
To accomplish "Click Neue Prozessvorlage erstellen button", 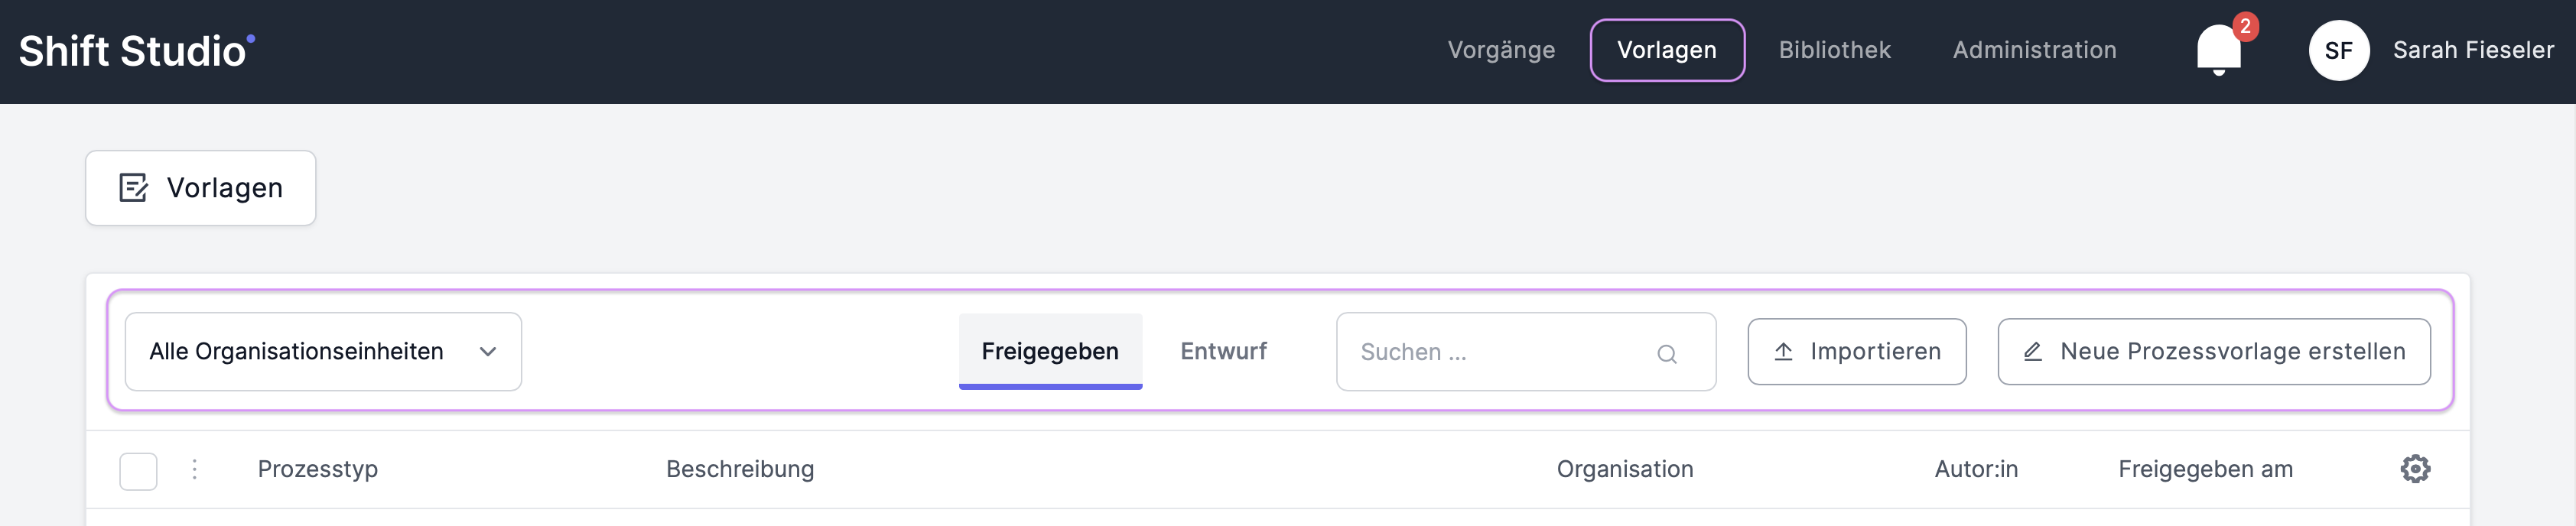I will pos(2213,352).
